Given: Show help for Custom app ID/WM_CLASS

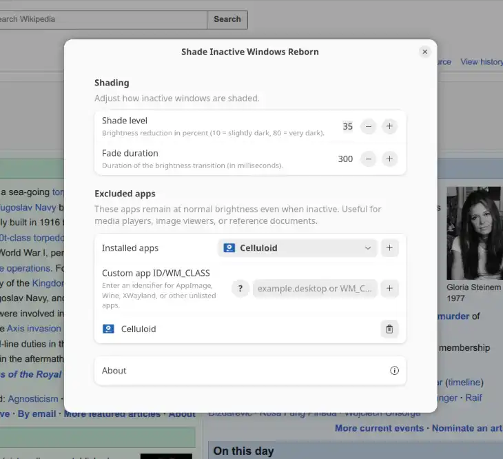Looking at the screenshot, I should click(240, 289).
